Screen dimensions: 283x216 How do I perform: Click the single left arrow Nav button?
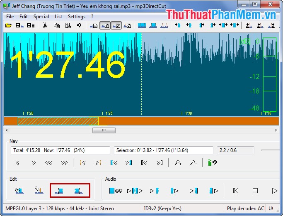coord(18,163)
